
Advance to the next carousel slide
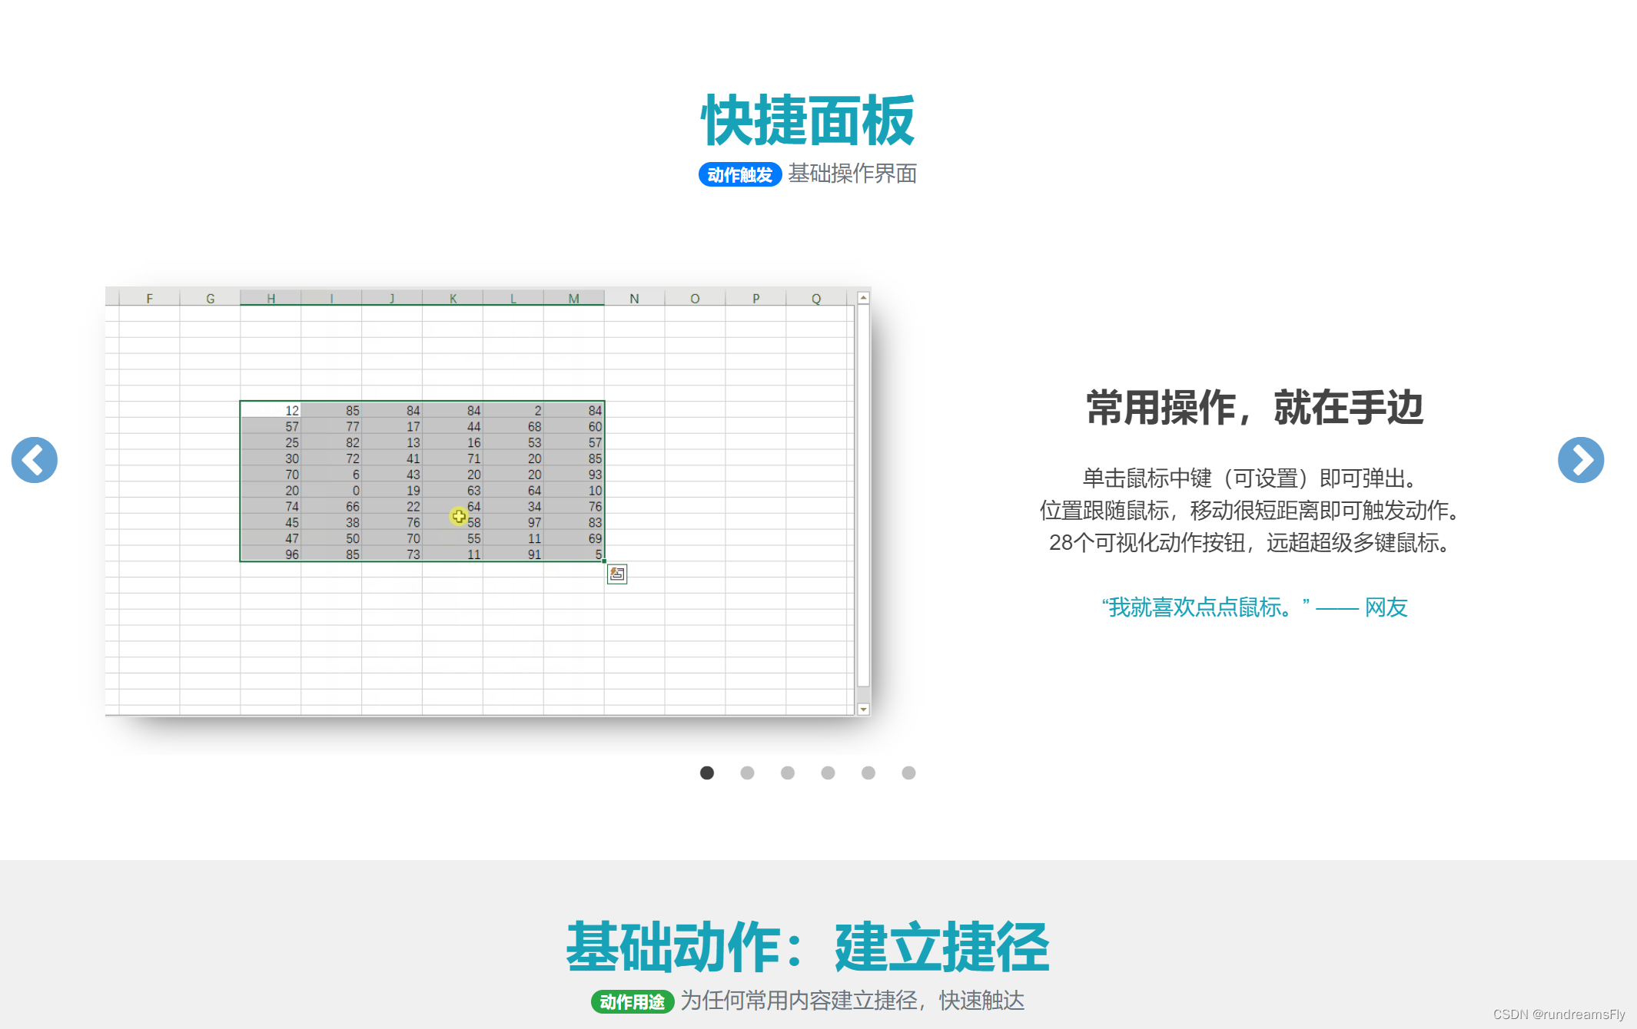click(x=1581, y=460)
